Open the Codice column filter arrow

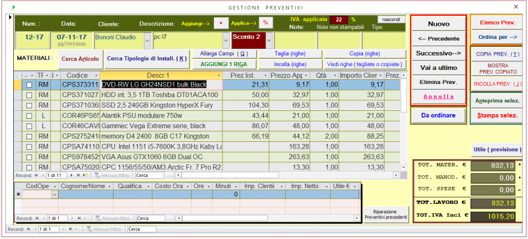tap(96, 75)
